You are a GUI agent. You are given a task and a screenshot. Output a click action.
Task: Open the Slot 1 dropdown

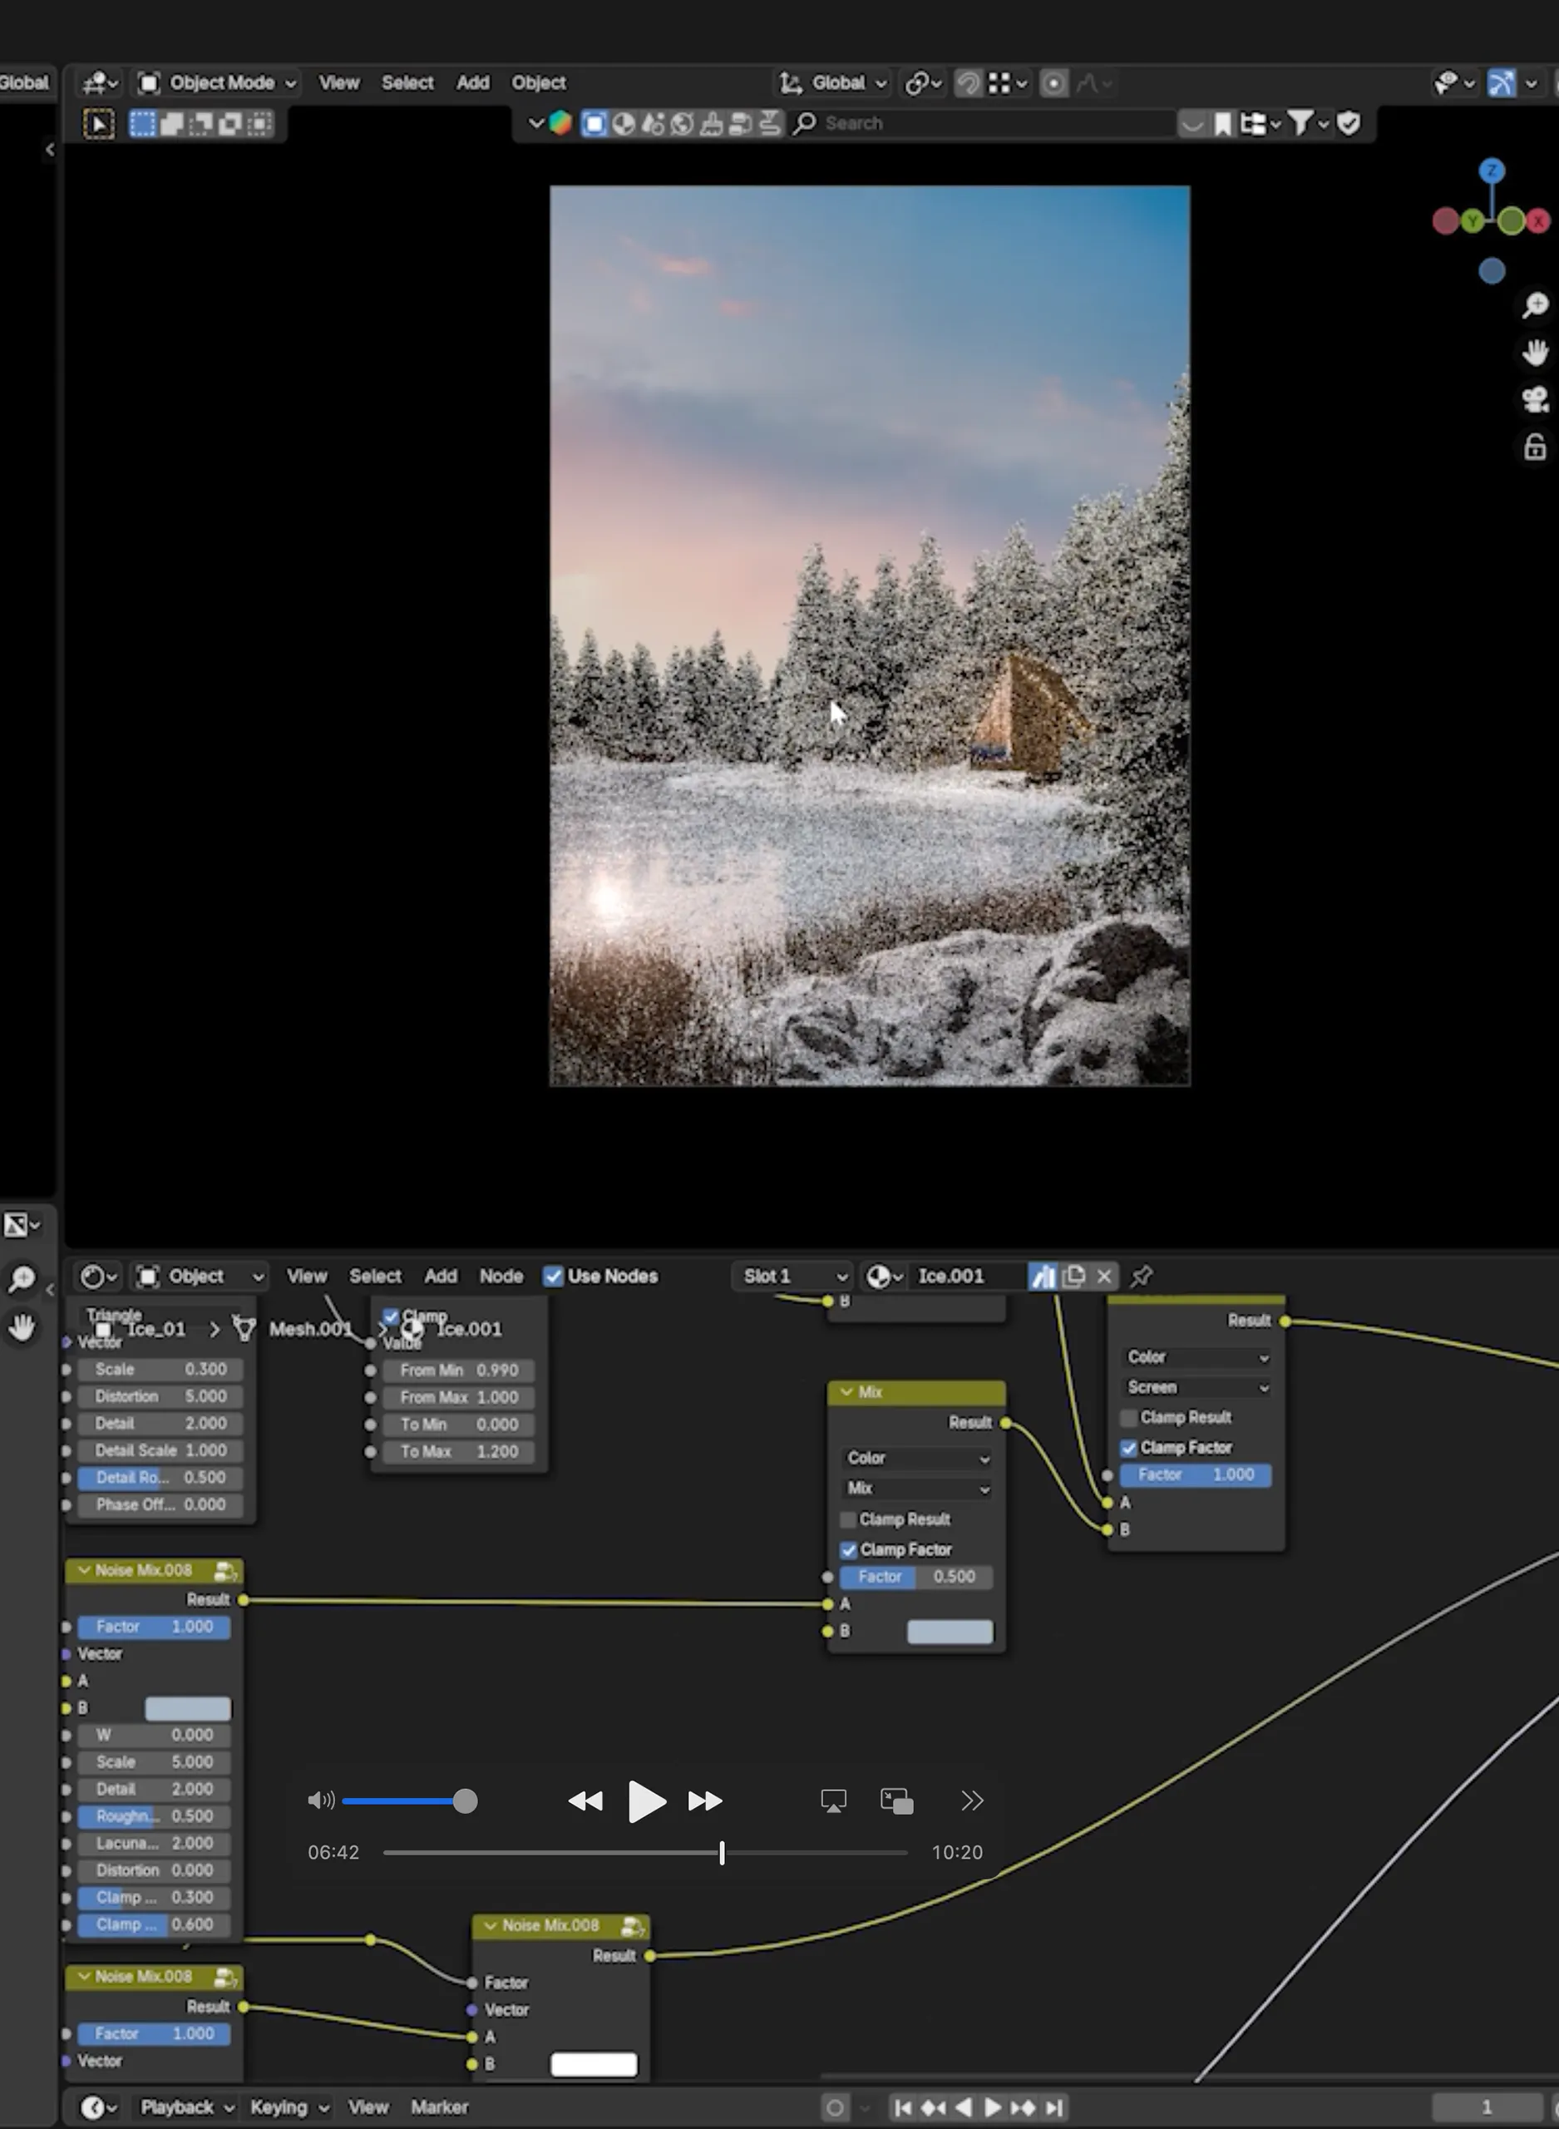[792, 1276]
